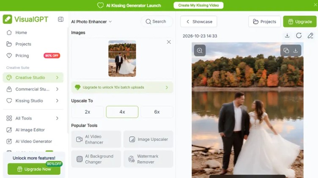Viewport: 318px width, 178px height.
Task: Expand the Kissing Studio chevron
Action: (x=57, y=101)
